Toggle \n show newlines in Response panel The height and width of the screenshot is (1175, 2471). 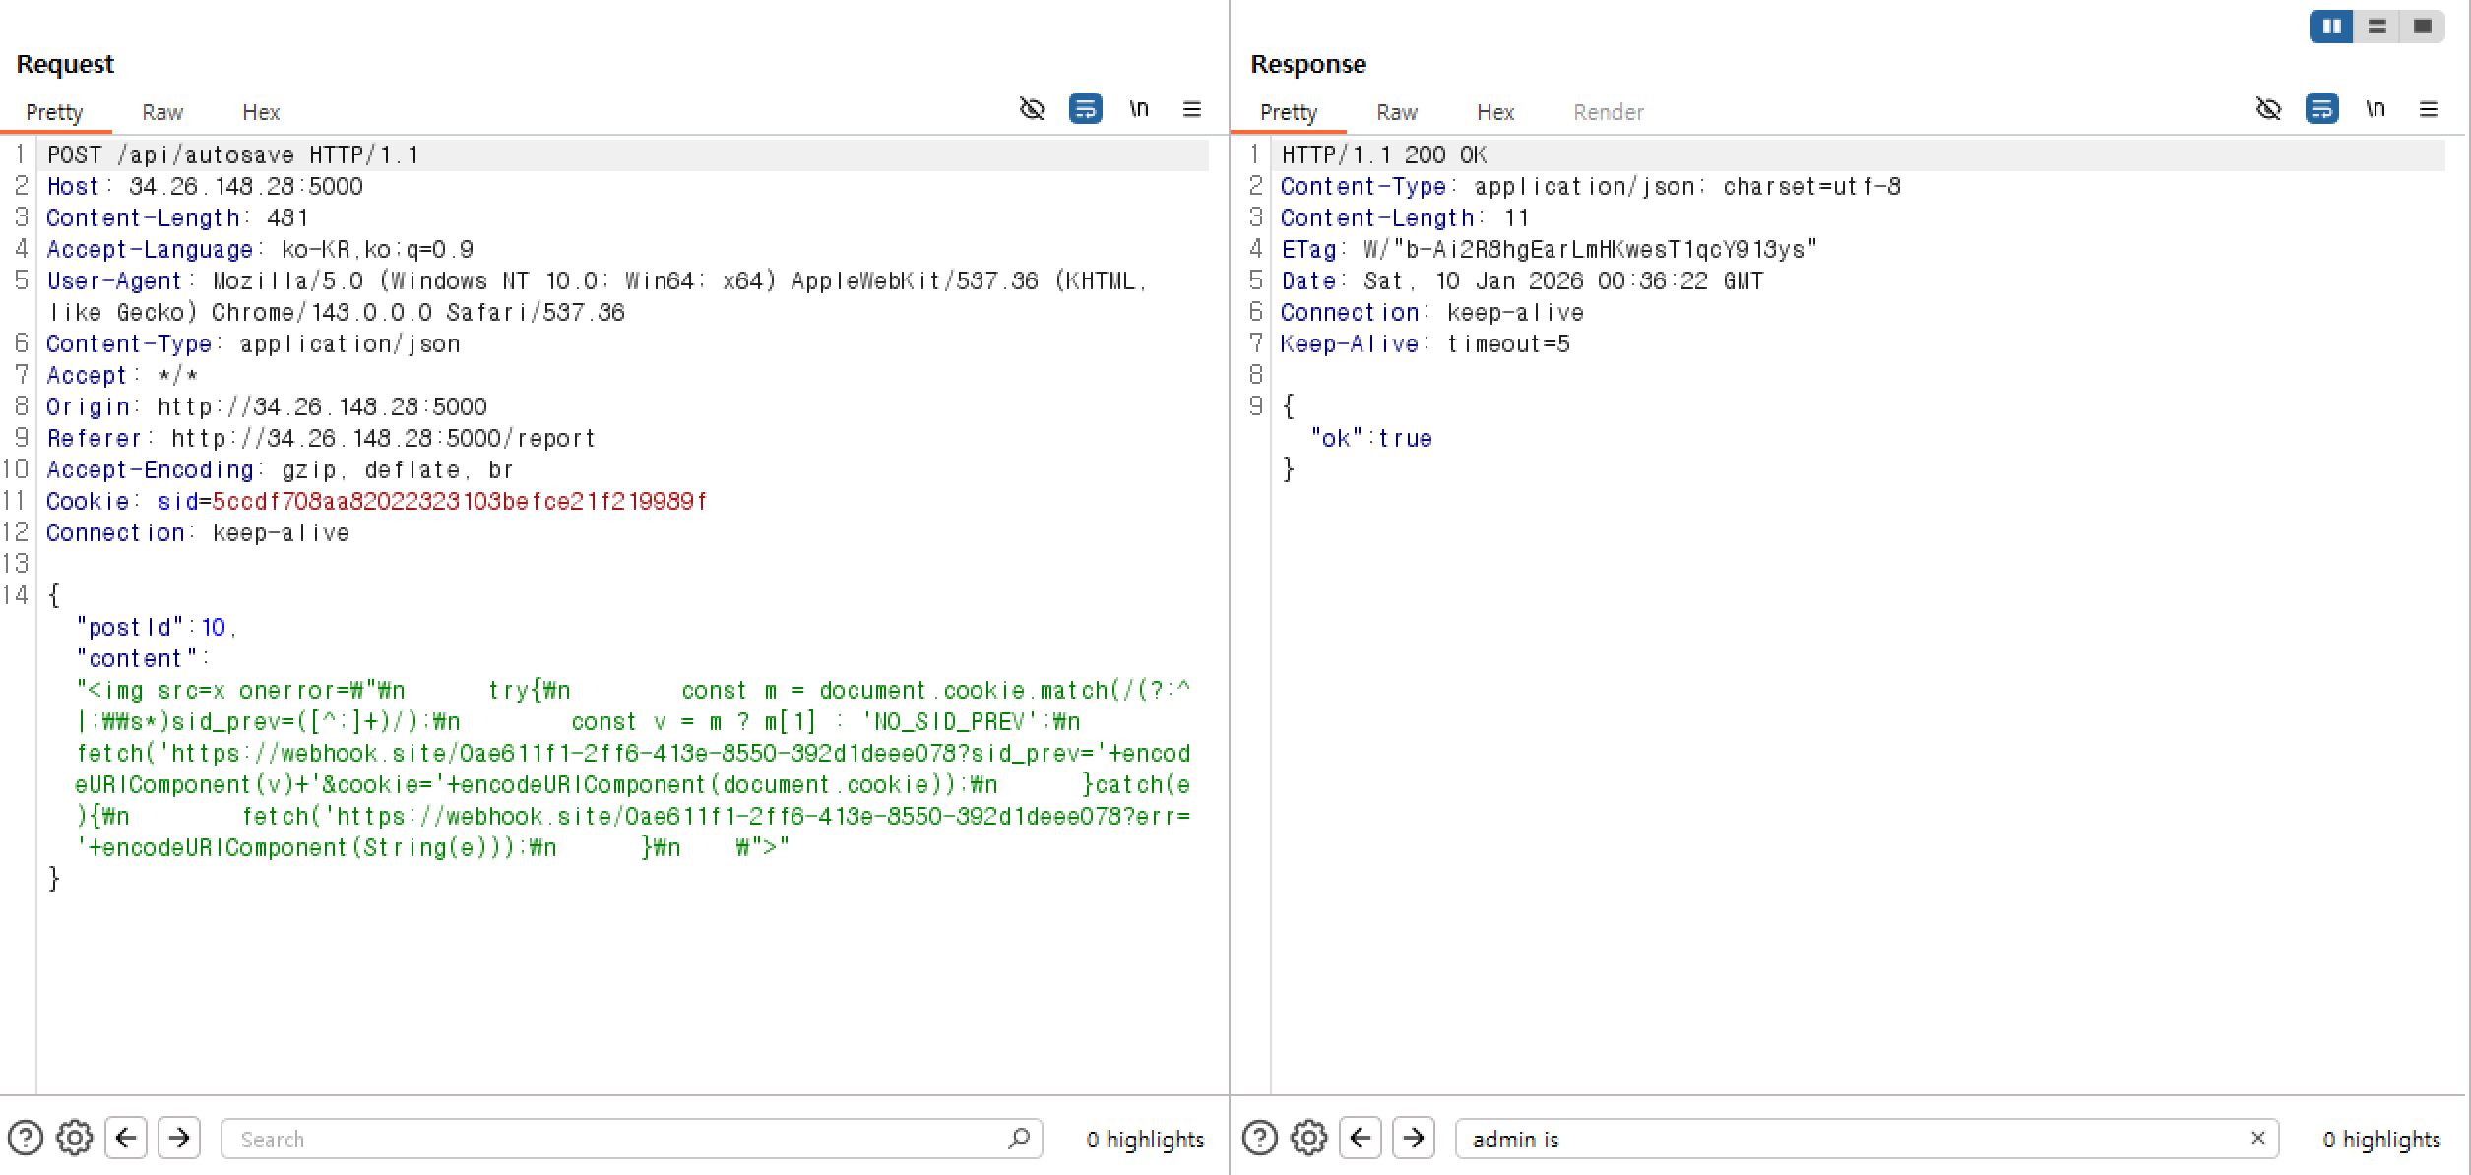[2376, 108]
